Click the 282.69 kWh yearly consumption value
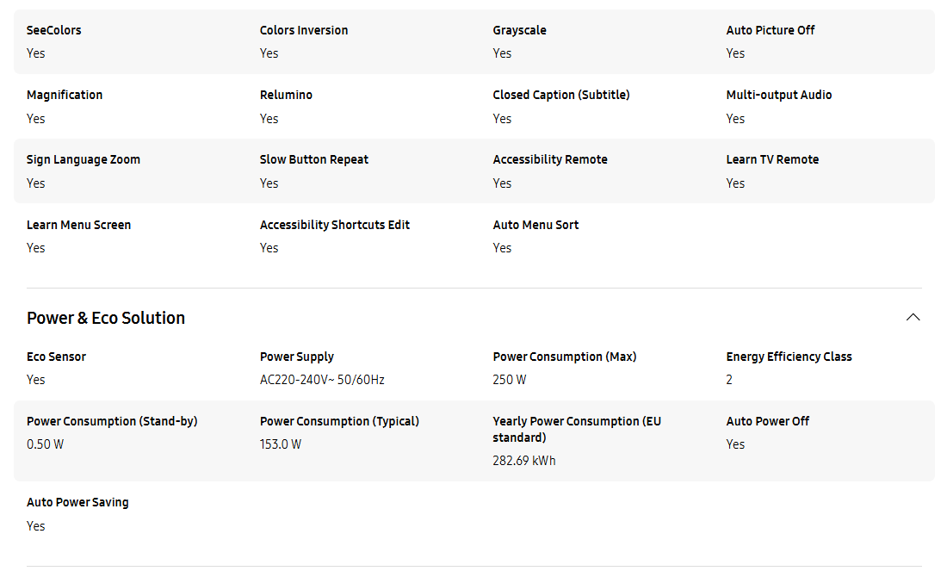The width and height of the screenshot is (947, 571). pos(523,461)
